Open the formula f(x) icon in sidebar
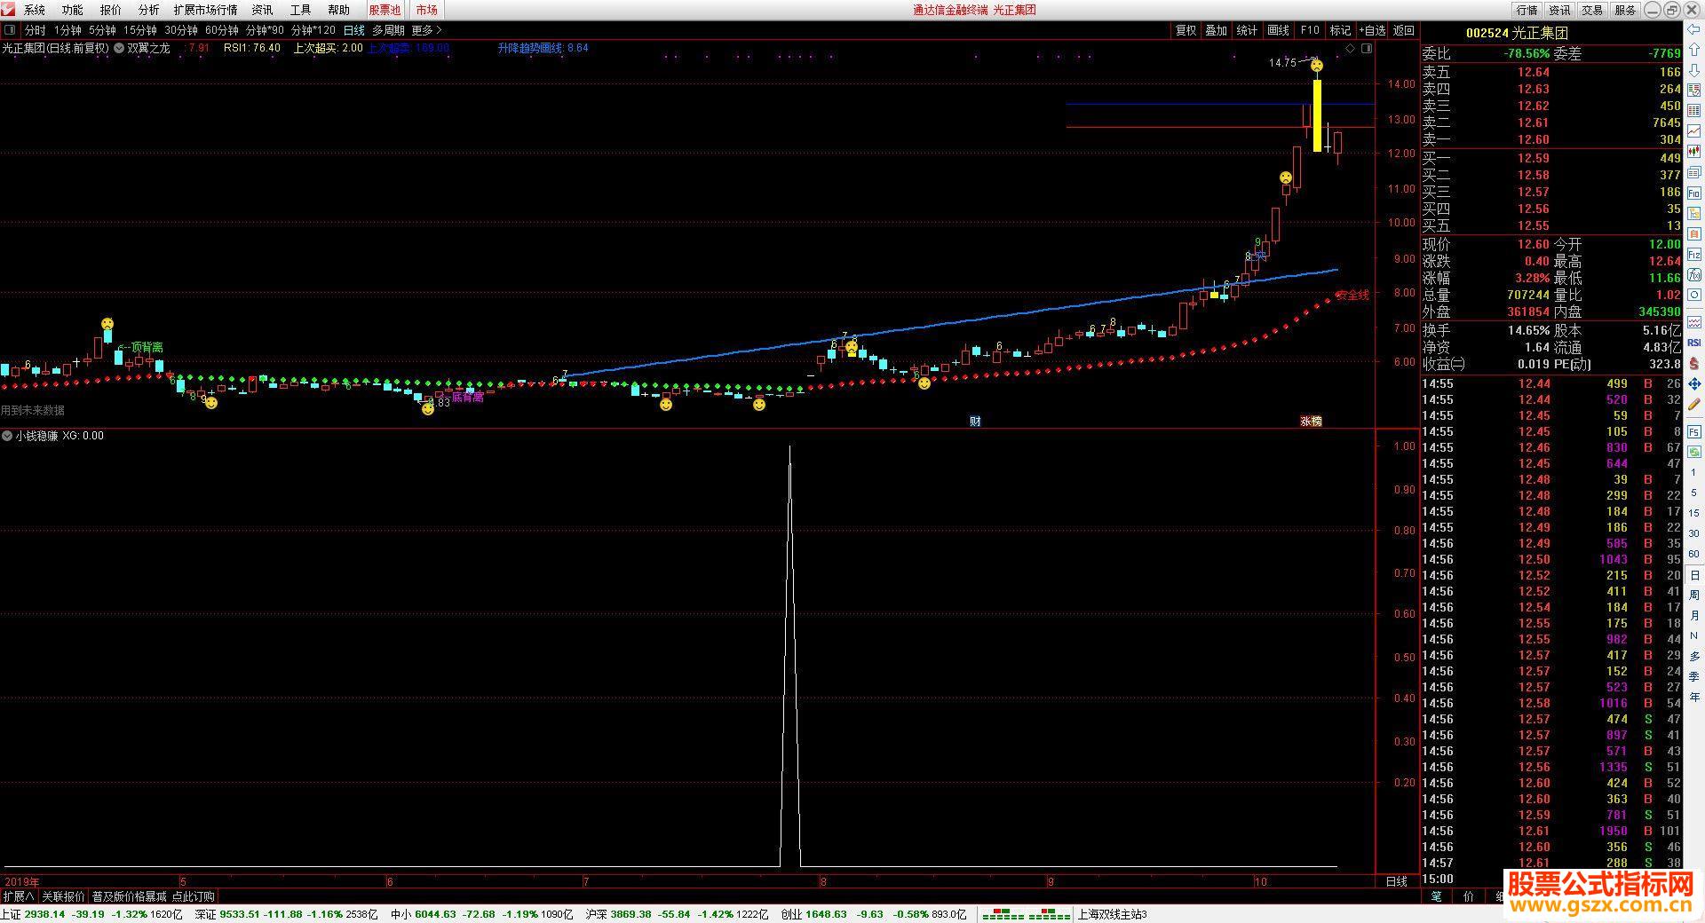Image resolution: width=1705 pixels, height=923 pixels. pyautogui.click(x=1694, y=275)
